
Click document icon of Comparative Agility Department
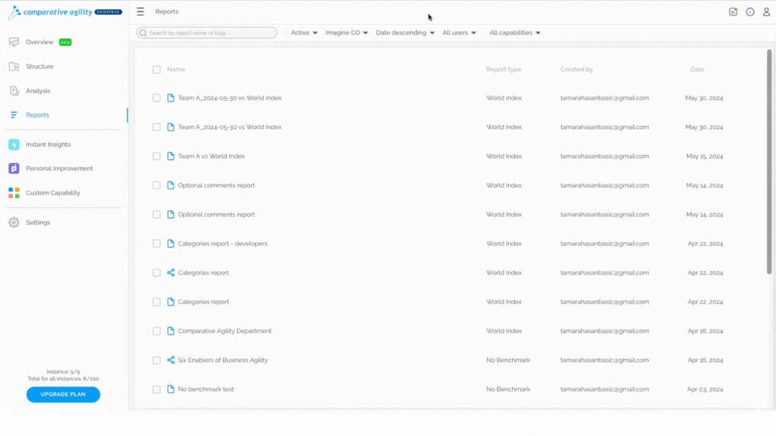pos(170,331)
